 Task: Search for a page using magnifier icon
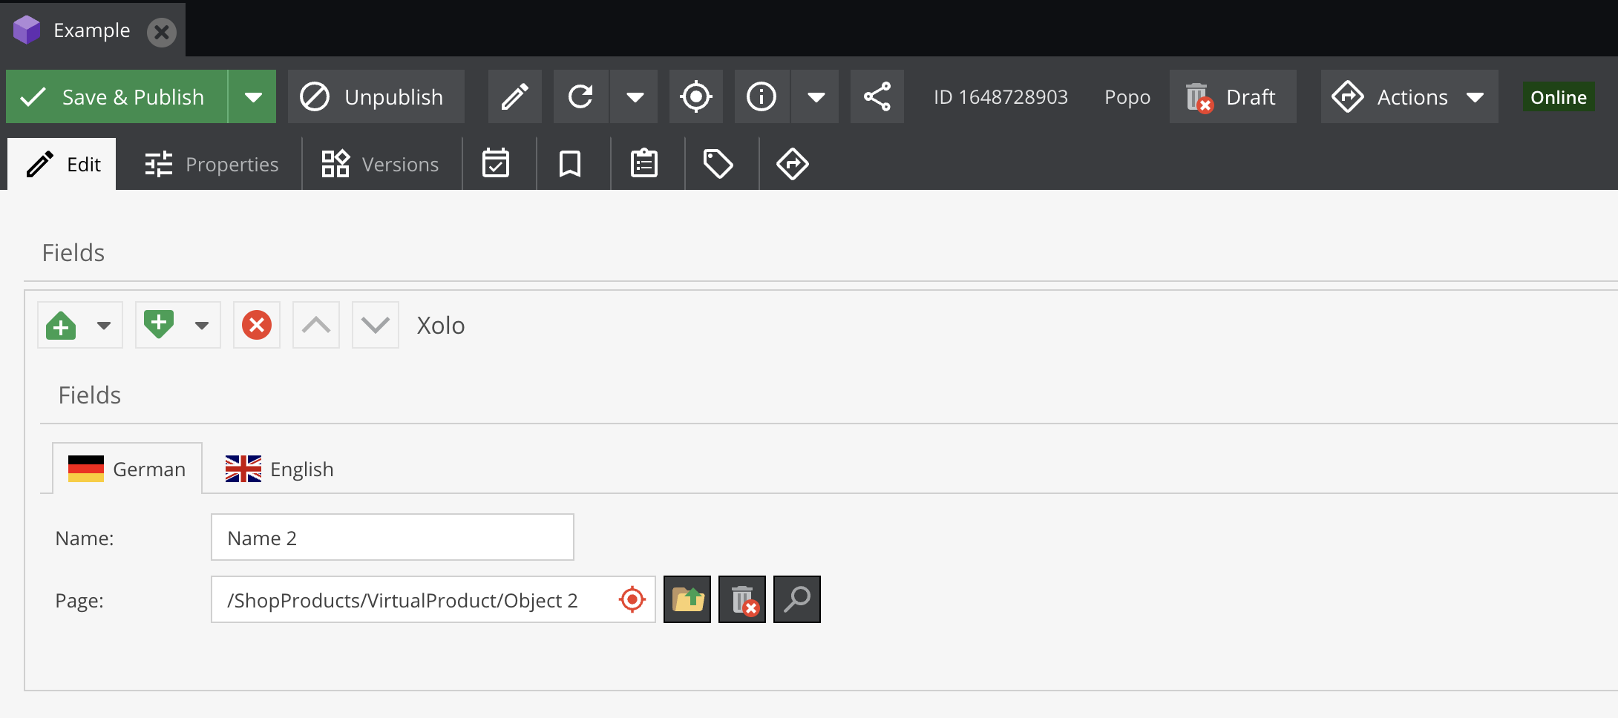797,599
